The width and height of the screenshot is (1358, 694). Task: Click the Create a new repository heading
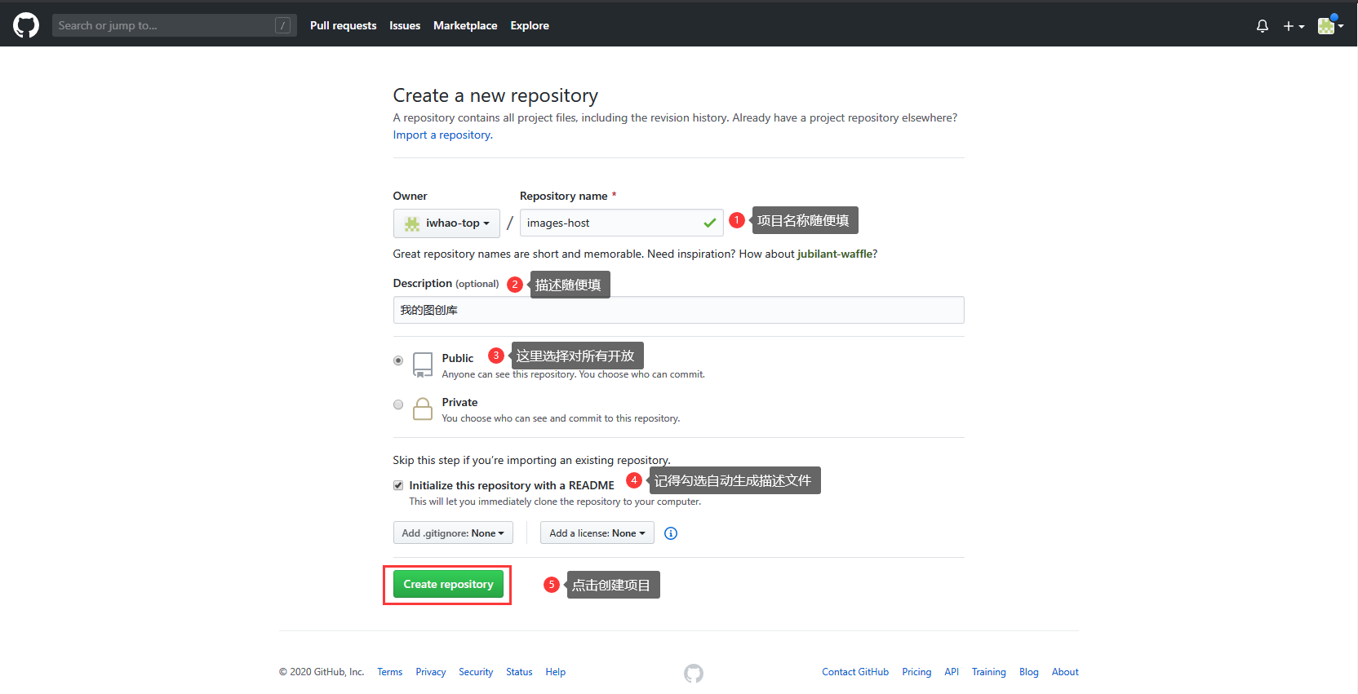495,95
